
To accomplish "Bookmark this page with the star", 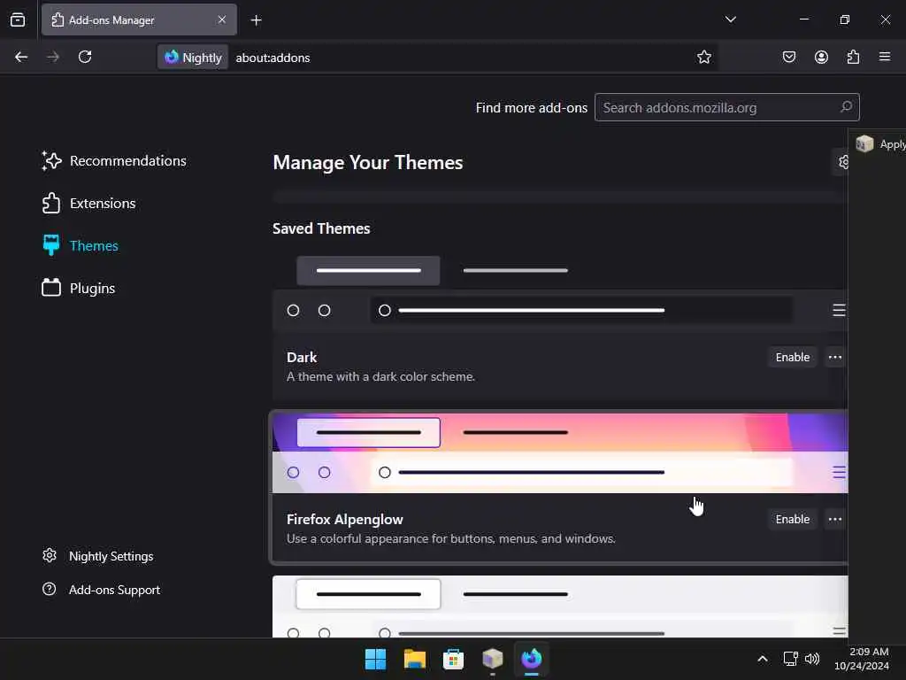I will tap(703, 57).
